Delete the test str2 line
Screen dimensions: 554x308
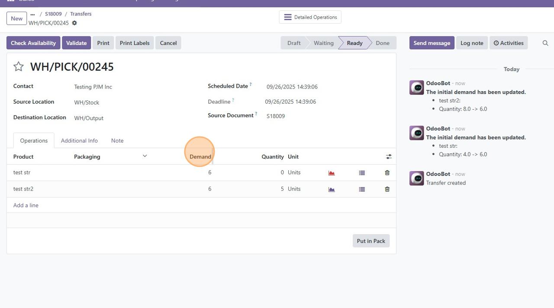coord(387,189)
